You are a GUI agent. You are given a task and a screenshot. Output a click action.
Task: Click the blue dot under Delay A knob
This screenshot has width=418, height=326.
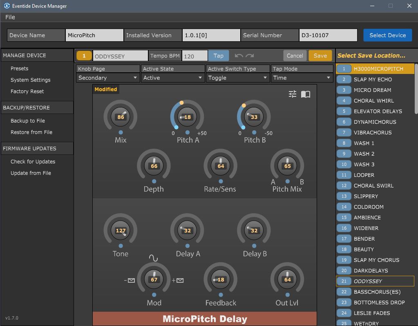(188, 246)
